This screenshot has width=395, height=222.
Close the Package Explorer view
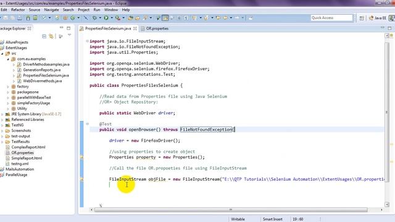click(x=29, y=28)
